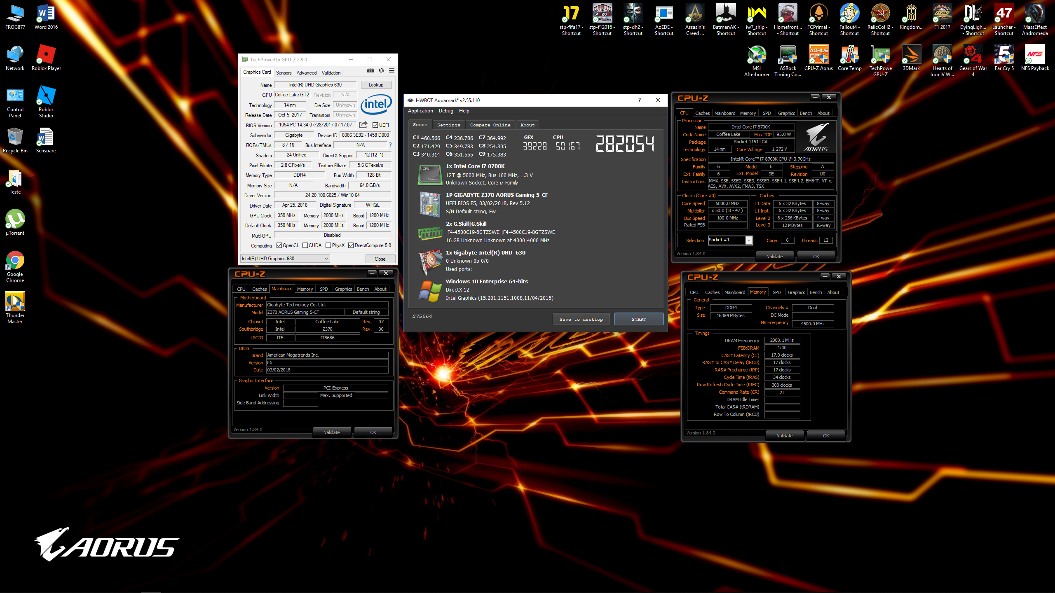
Task: Click Save to desktop in Aquamark
Action: pos(581,319)
